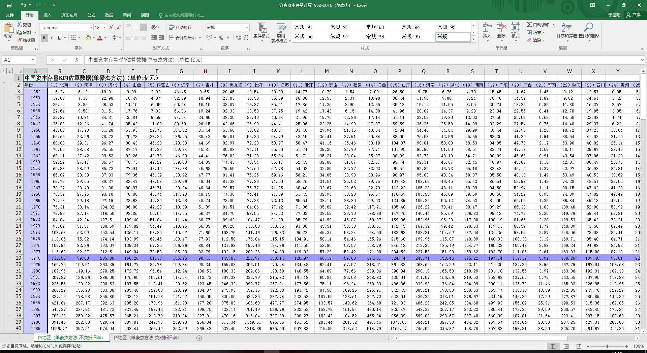Add a new sheet with plus icon
Viewport: 647px width, 353px height.
(199, 338)
